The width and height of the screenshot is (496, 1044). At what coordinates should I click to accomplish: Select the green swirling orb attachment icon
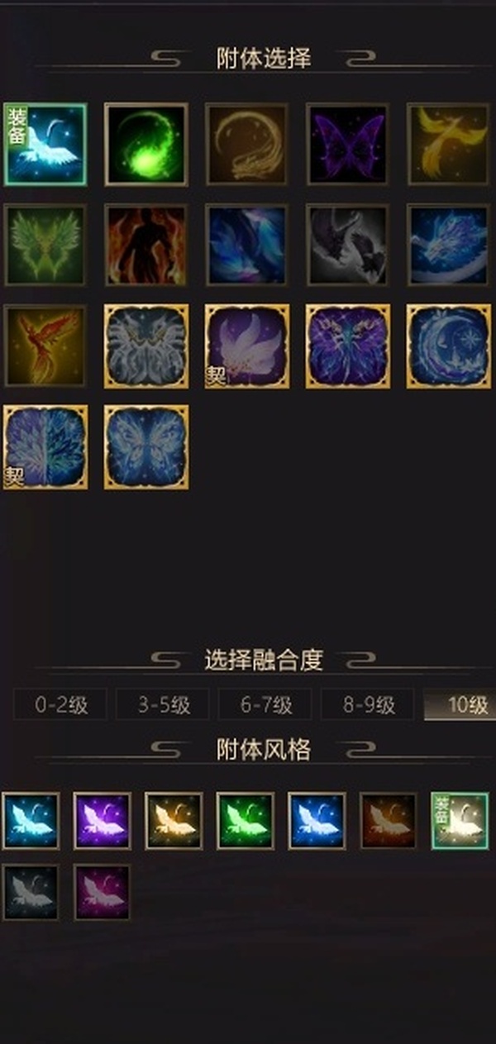click(146, 144)
